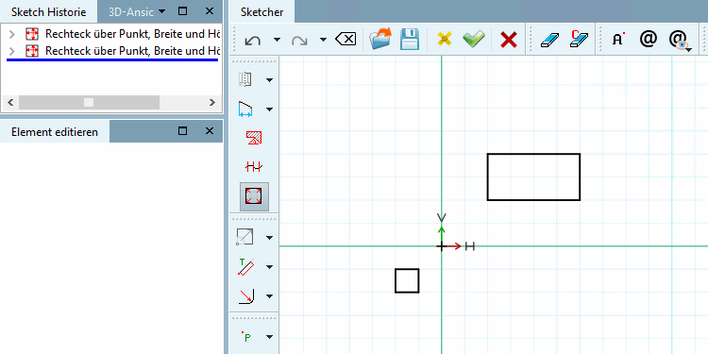708x354 pixels.
Task: Click the undo arrow icon
Action: [252, 41]
